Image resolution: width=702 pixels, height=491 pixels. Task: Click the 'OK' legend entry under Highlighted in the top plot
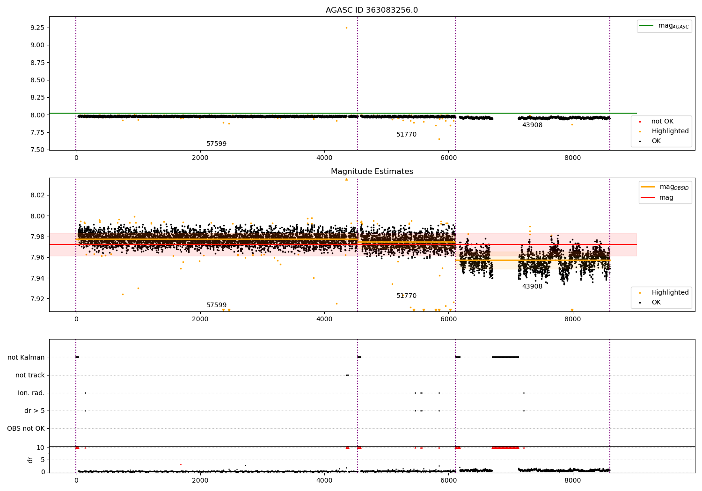tap(656, 141)
